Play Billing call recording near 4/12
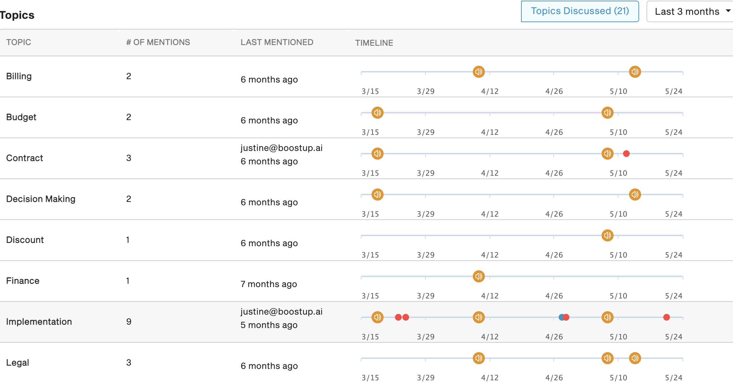Image resolution: width=733 pixels, height=383 pixels. tap(478, 72)
